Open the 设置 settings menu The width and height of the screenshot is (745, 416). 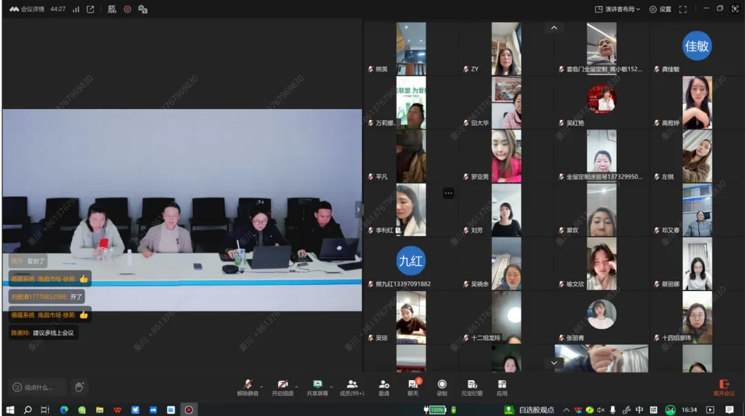click(660, 9)
